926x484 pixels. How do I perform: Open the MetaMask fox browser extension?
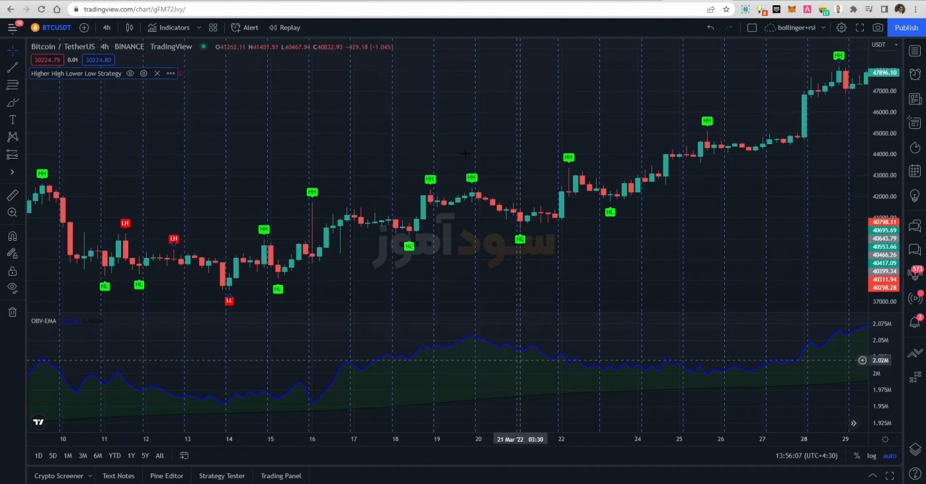792,9
